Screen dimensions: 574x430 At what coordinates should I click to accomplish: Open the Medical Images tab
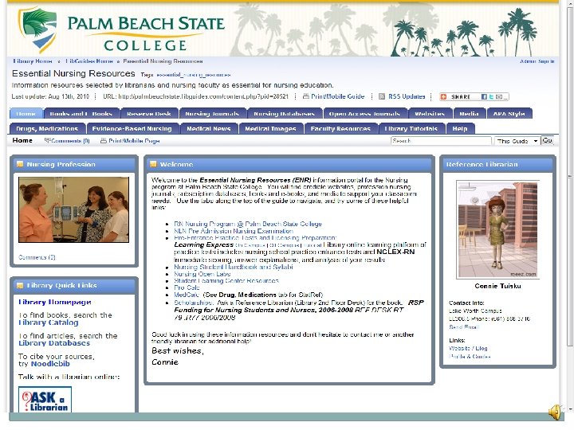(x=270, y=129)
